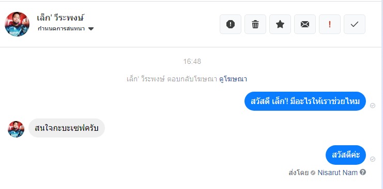The height and width of the screenshot is (189, 383).
Task: Mark conversation as done with checkmark
Action: point(355,24)
